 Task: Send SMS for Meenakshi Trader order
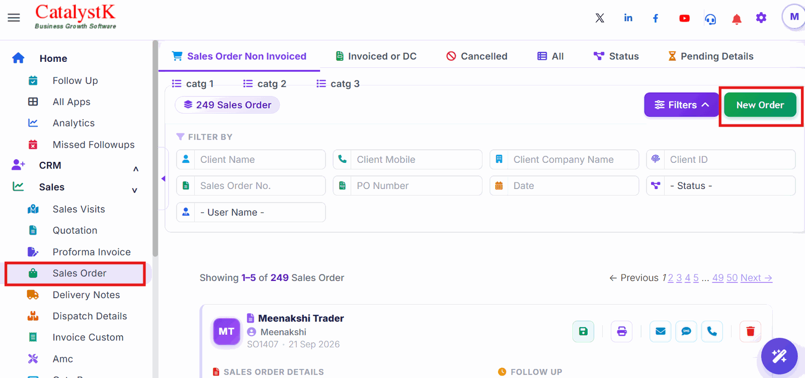click(686, 331)
